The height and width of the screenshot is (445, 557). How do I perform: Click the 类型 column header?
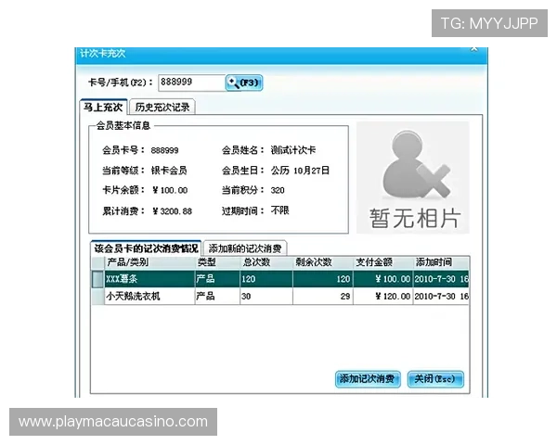coord(217,262)
